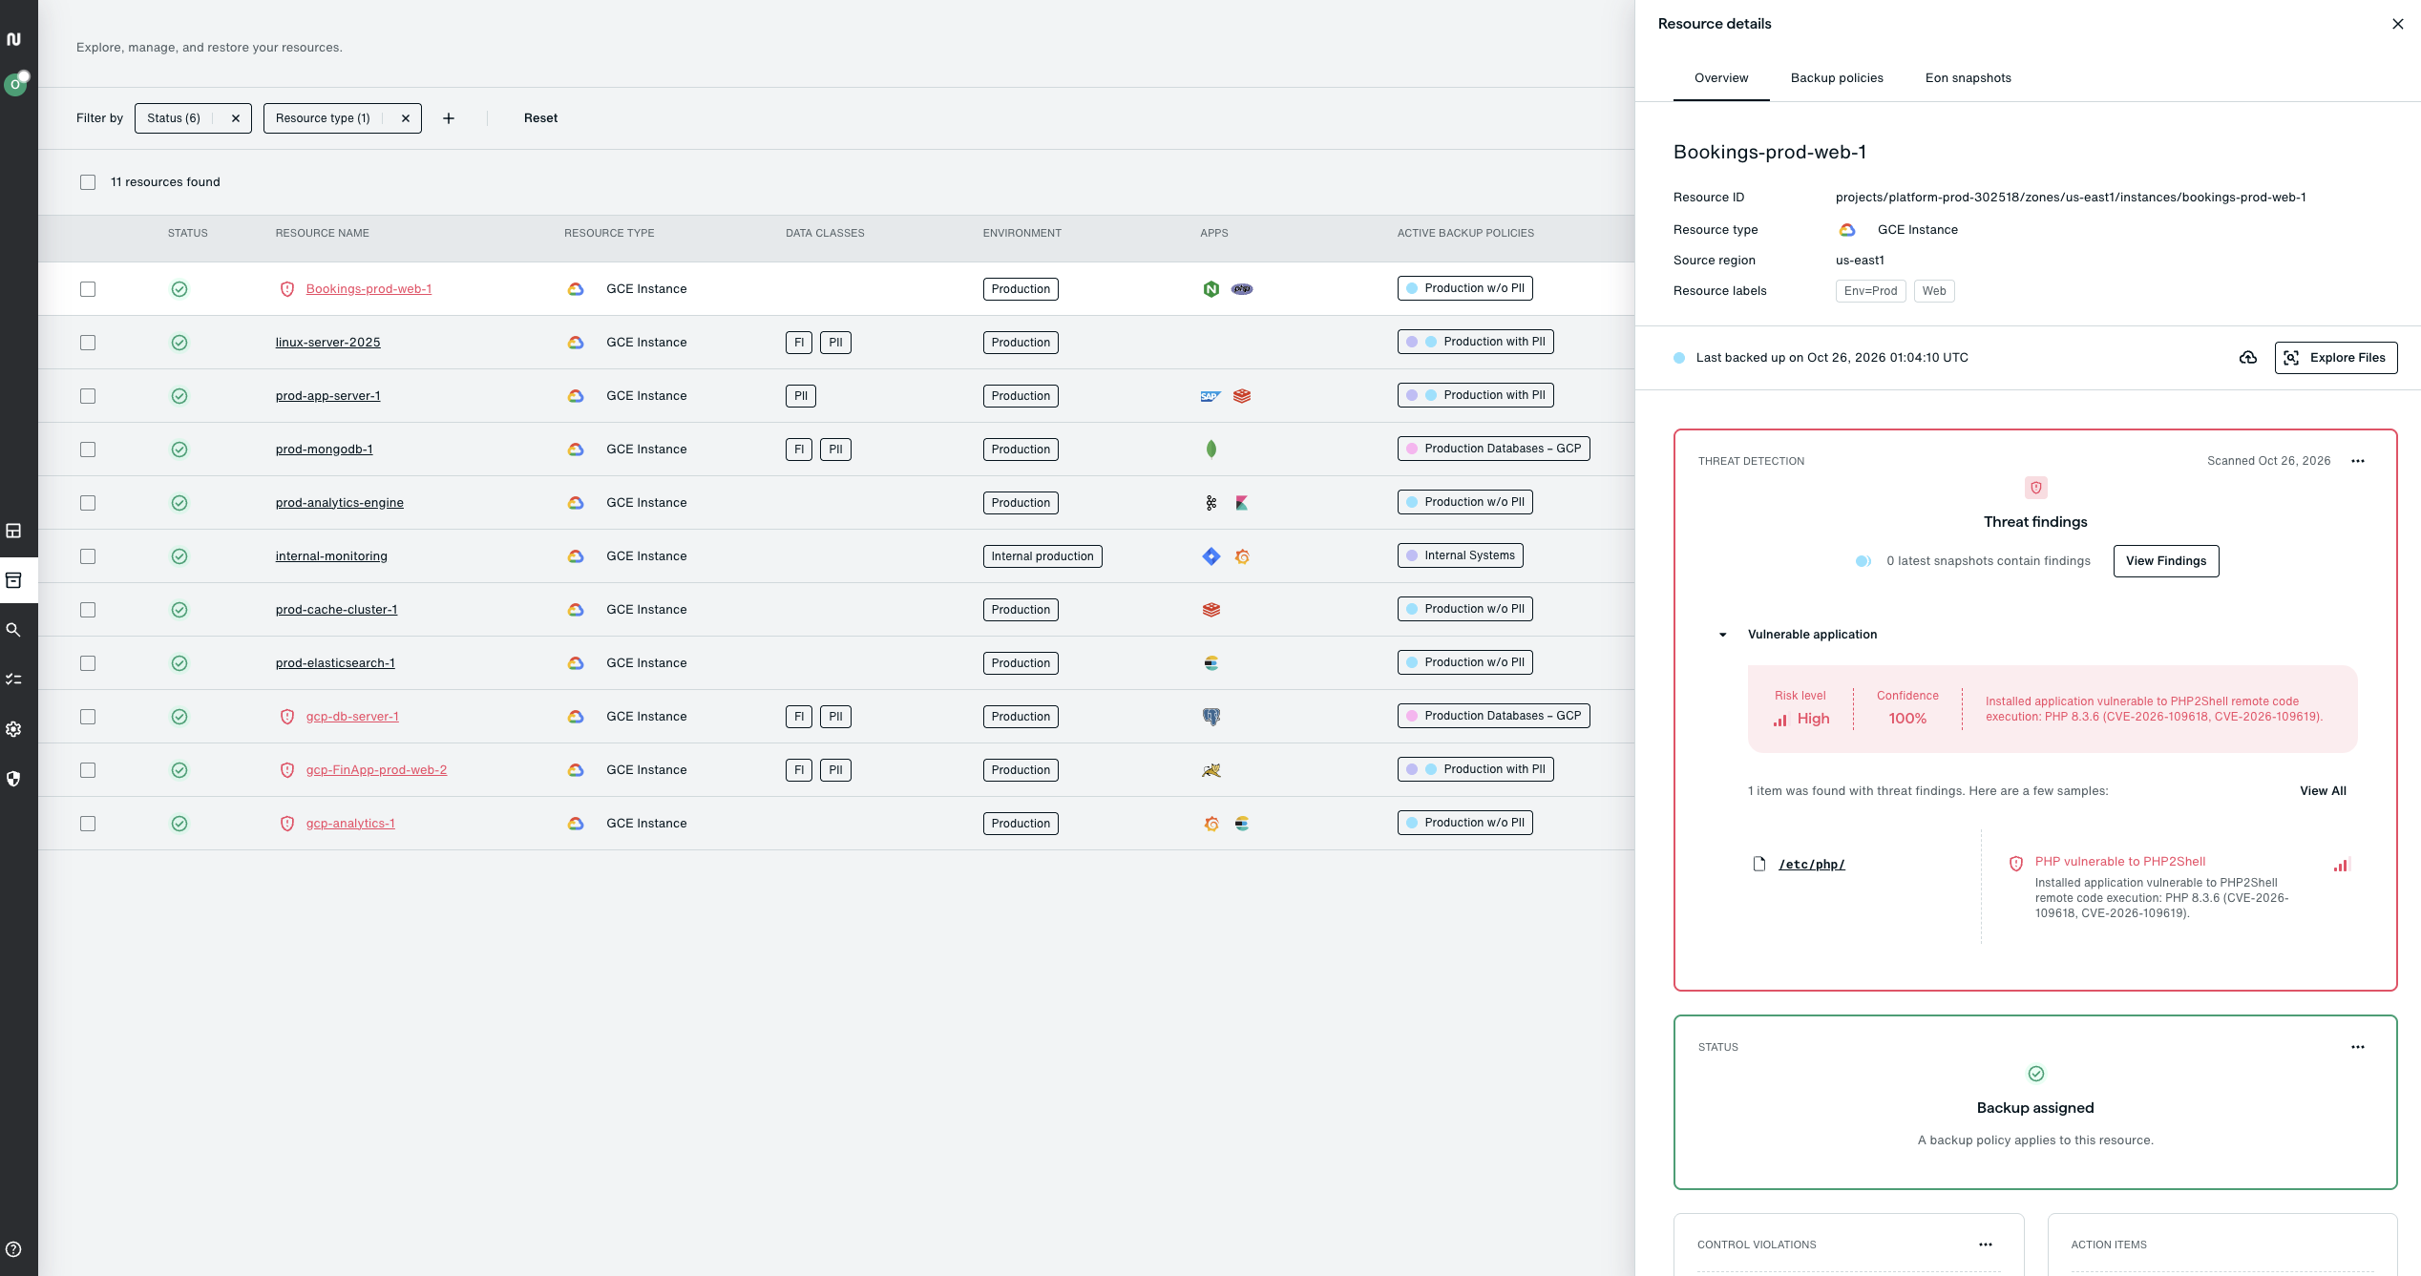Open the Status (6) filter dropdown

pos(174,118)
